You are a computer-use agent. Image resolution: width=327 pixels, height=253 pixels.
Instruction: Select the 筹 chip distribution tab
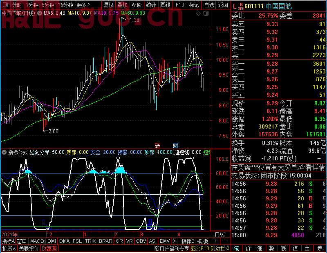click(320, 249)
